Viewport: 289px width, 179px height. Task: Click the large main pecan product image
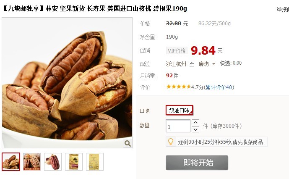[67, 83]
